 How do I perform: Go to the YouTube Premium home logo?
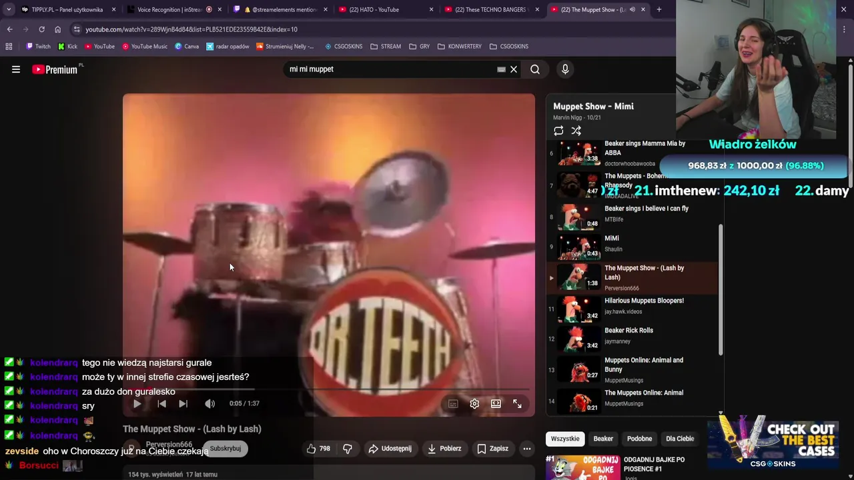click(x=56, y=69)
